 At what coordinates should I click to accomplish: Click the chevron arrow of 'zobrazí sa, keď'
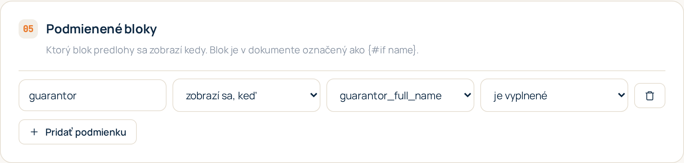(x=313, y=95)
